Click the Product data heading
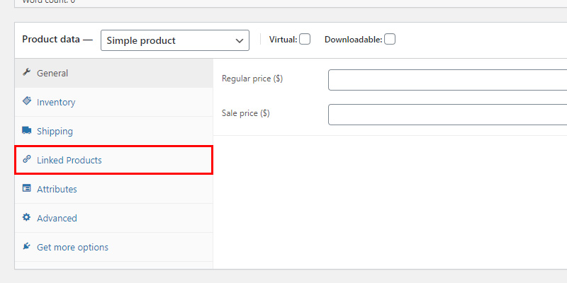The height and width of the screenshot is (283, 567). pos(57,39)
